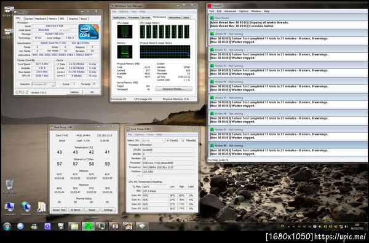Viewport: 369px width, 243px height.
Task: Open Options menu in Task Manager
Action: (124, 12)
